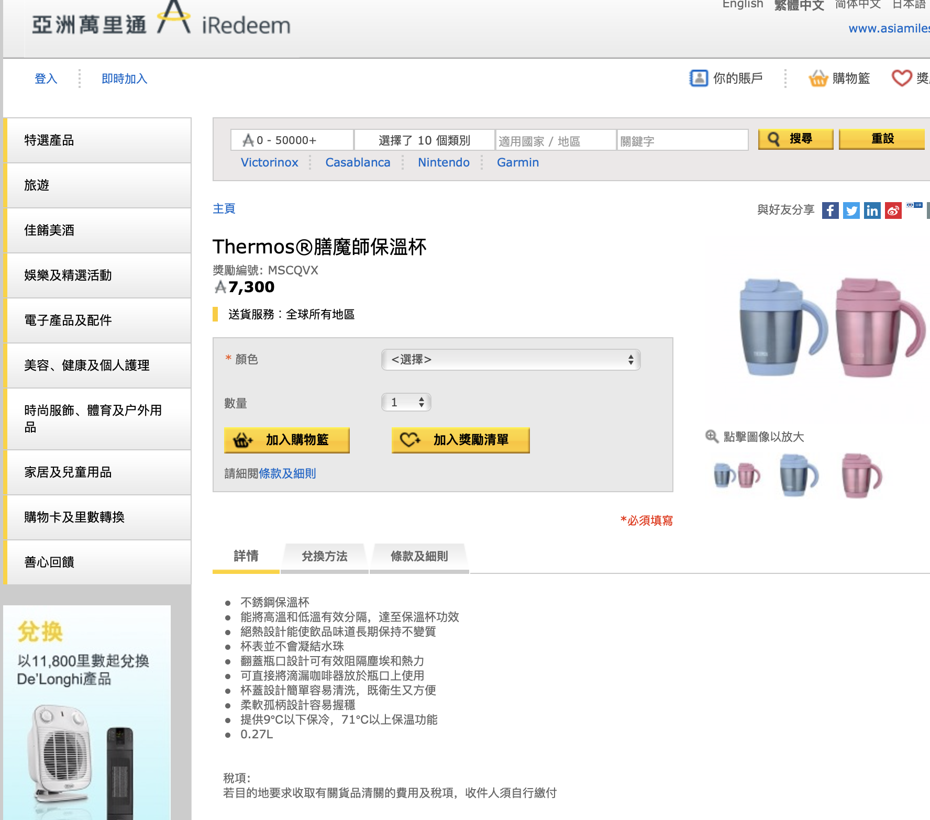
Task: Open 旅遊 category in sidebar
Action: coord(98,185)
